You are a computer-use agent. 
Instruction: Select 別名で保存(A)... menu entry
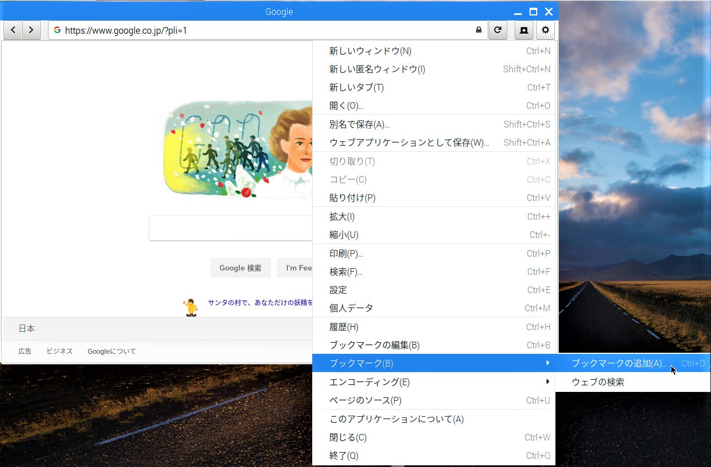[x=434, y=125]
